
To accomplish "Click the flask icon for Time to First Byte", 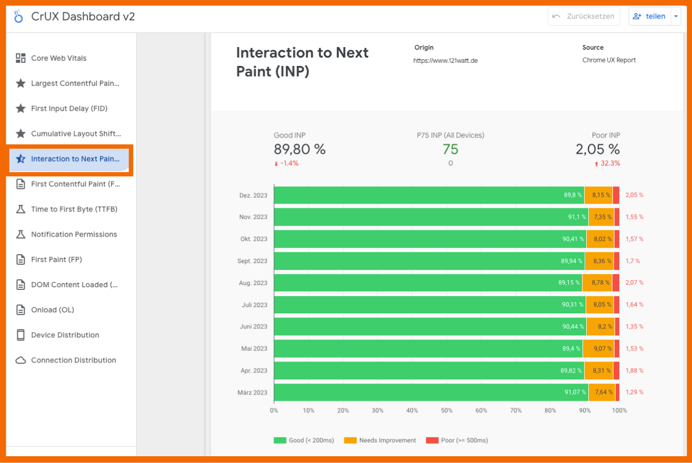I will click(20, 209).
